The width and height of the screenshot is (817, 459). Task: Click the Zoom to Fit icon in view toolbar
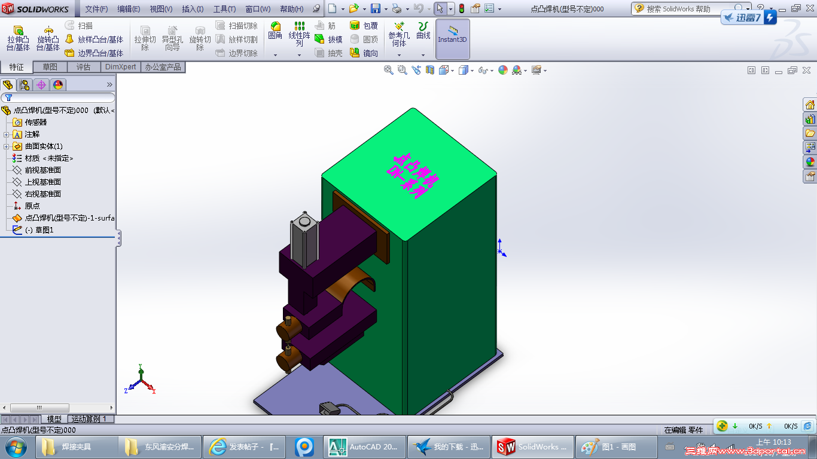[389, 70]
